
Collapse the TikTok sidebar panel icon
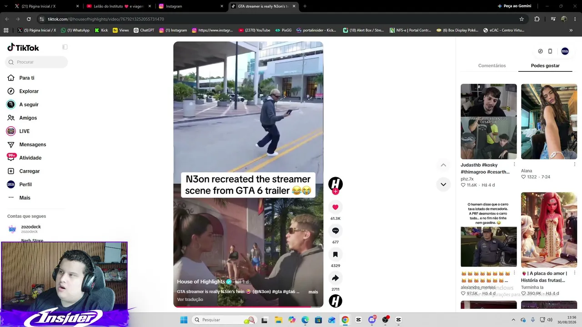(x=65, y=47)
